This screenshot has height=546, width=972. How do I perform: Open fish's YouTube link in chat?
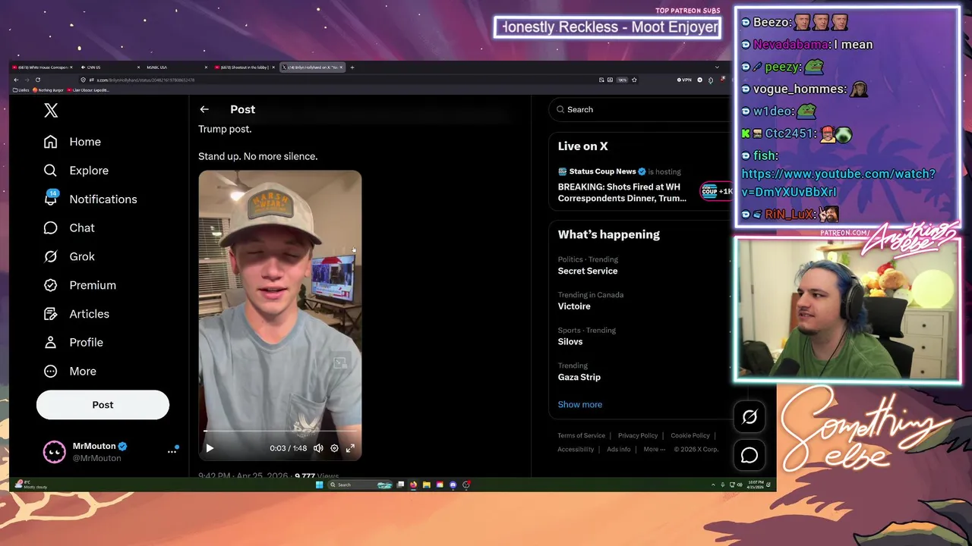838,183
